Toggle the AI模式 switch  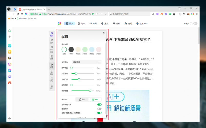[195, 24]
